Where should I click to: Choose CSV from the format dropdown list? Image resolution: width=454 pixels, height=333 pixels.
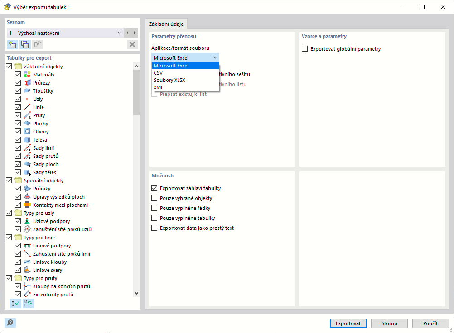(x=158, y=73)
